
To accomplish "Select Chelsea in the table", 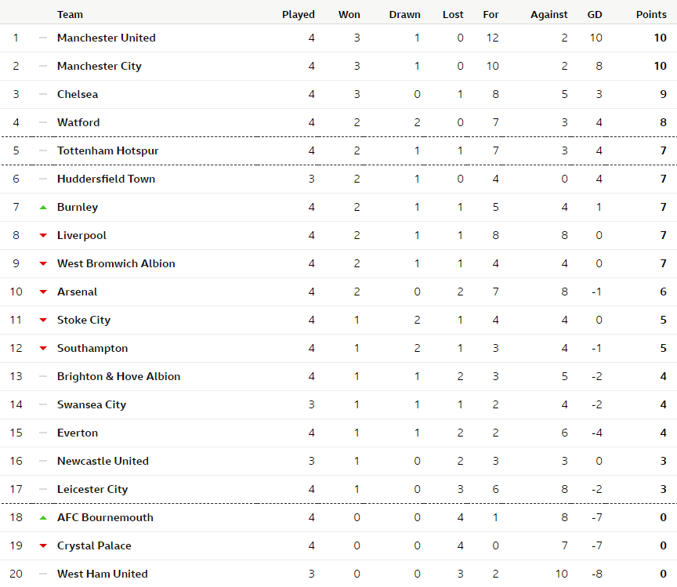I will pos(78,94).
